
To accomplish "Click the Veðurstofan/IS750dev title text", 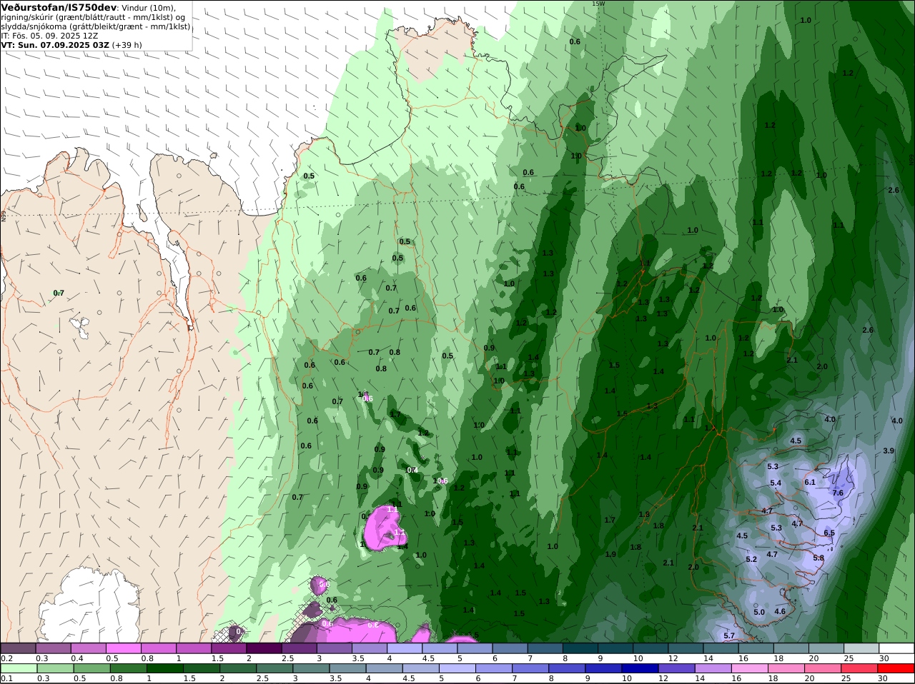I will point(59,7).
